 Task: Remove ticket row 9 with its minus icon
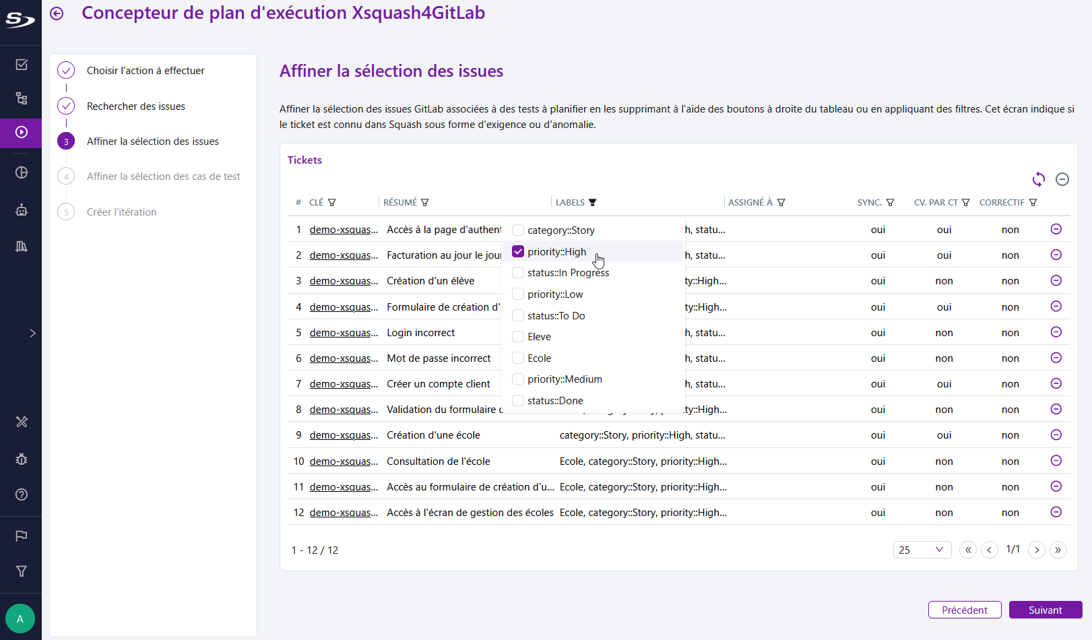1056,435
